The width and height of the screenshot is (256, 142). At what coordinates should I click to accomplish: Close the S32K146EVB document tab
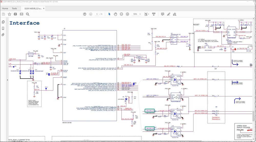click(44, 8)
